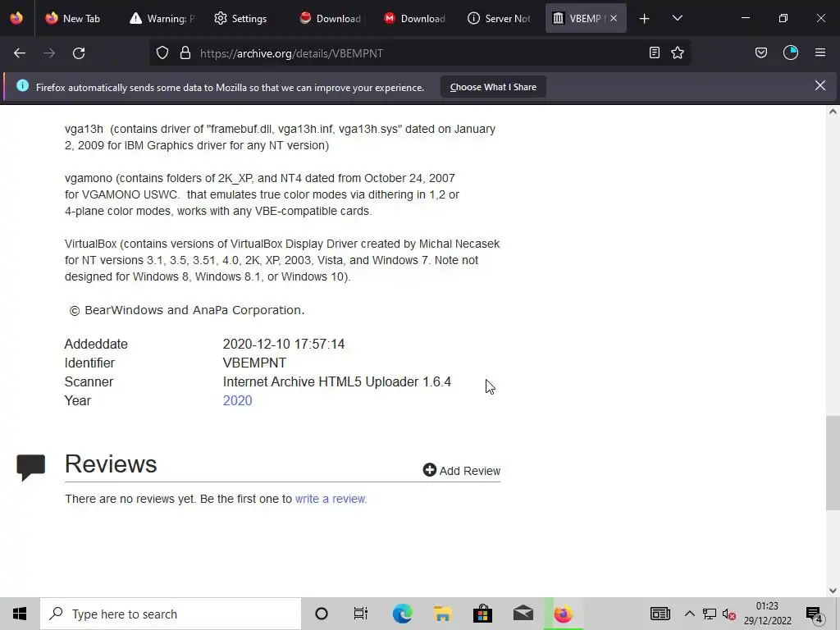The width and height of the screenshot is (840, 630).
Task: Open the Windows Start menu
Action: pos(20,614)
